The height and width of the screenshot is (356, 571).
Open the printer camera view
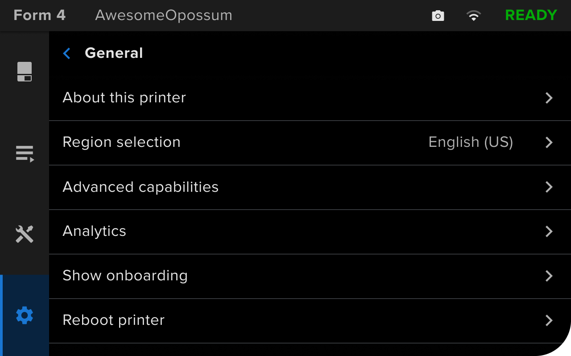(438, 16)
